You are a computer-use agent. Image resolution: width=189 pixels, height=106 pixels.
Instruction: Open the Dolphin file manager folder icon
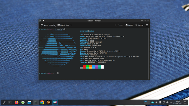click(x=29, y=102)
